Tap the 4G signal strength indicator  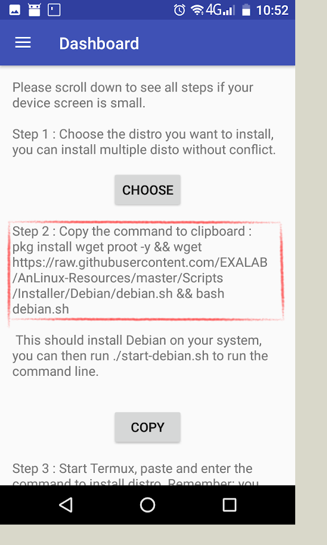pos(220,10)
